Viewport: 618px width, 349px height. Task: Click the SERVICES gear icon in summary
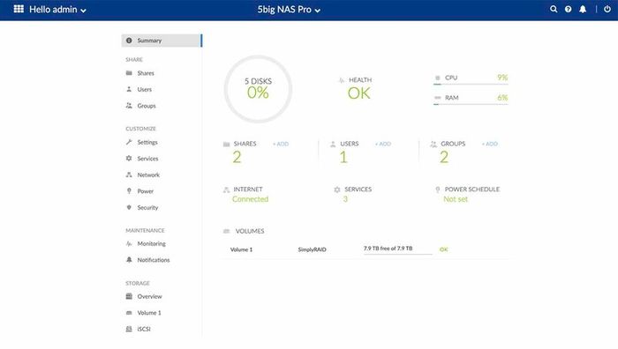coord(337,189)
